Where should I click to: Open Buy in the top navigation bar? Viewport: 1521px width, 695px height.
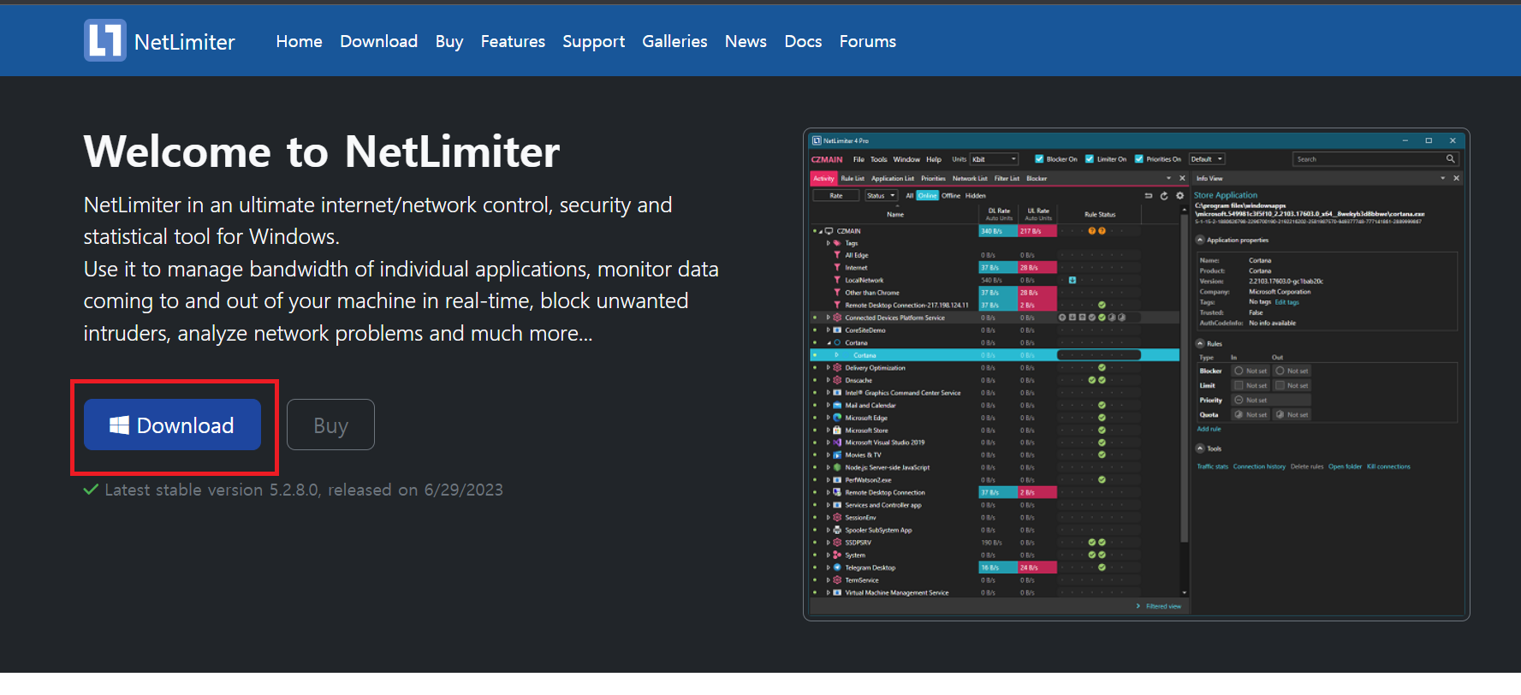click(449, 42)
